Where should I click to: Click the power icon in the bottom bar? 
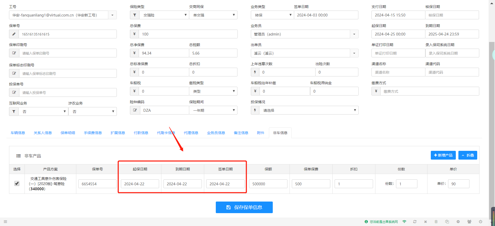[x=481, y=222]
